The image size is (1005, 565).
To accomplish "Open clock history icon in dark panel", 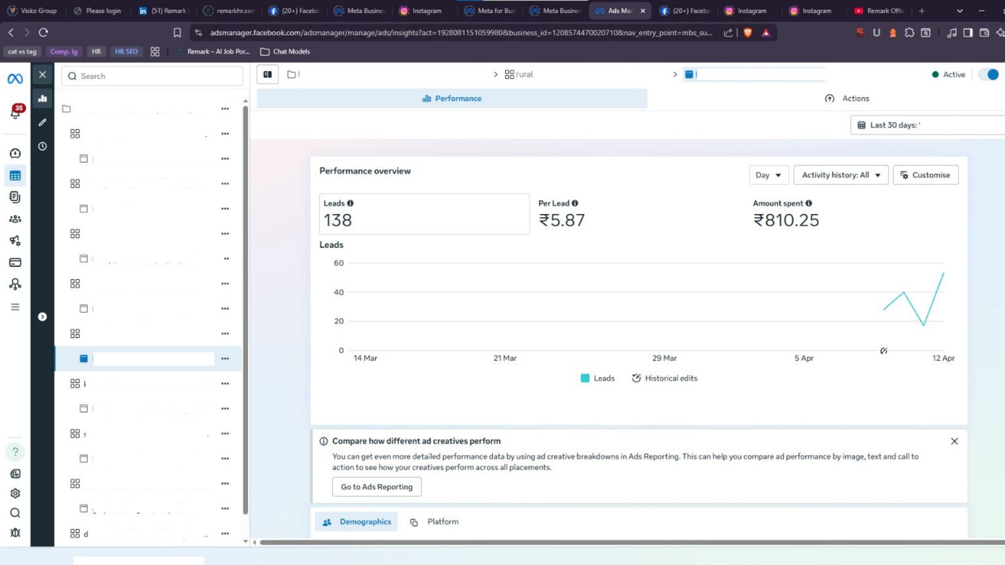I will pyautogui.click(x=43, y=146).
